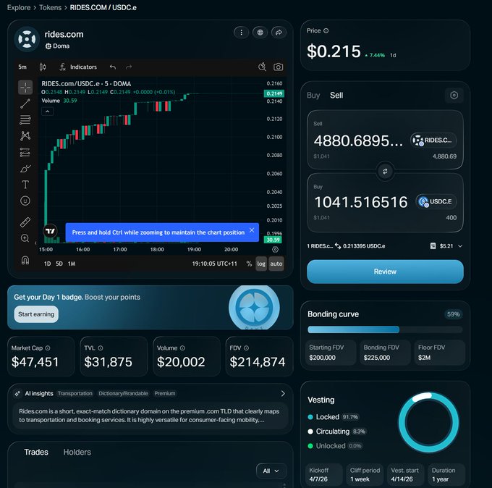Collapse the chart legend with caret
Viewport: 492px width, 488px height.
point(47,112)
